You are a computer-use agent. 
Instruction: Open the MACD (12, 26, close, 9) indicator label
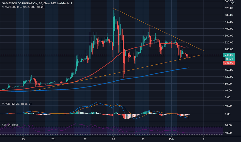[17, 104]
